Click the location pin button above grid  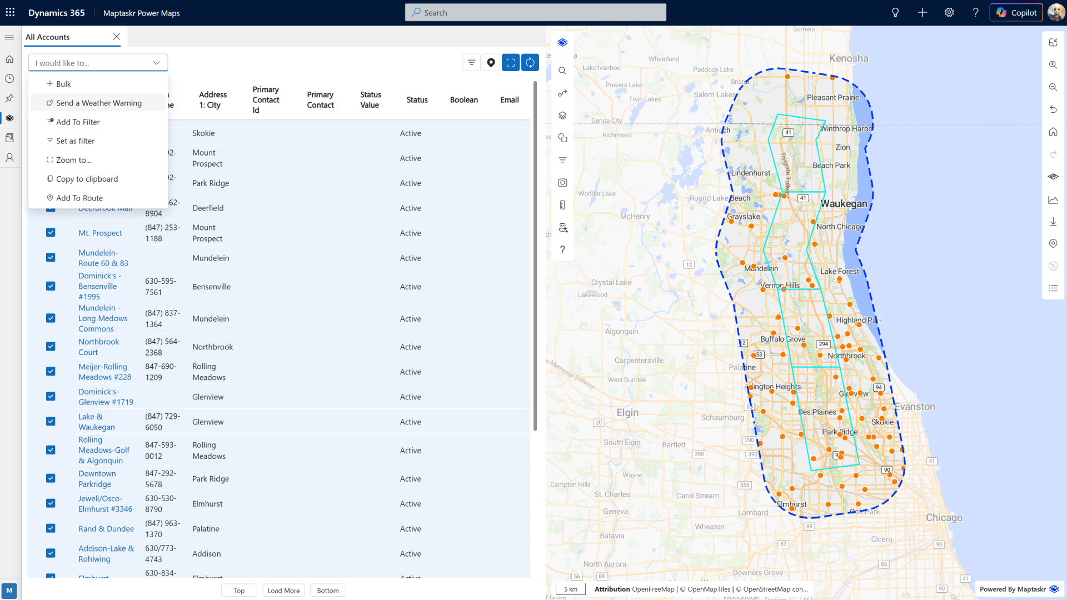491,63
